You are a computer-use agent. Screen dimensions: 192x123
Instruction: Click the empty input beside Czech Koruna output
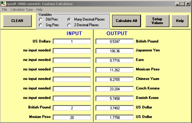click(x=72, y=89)
